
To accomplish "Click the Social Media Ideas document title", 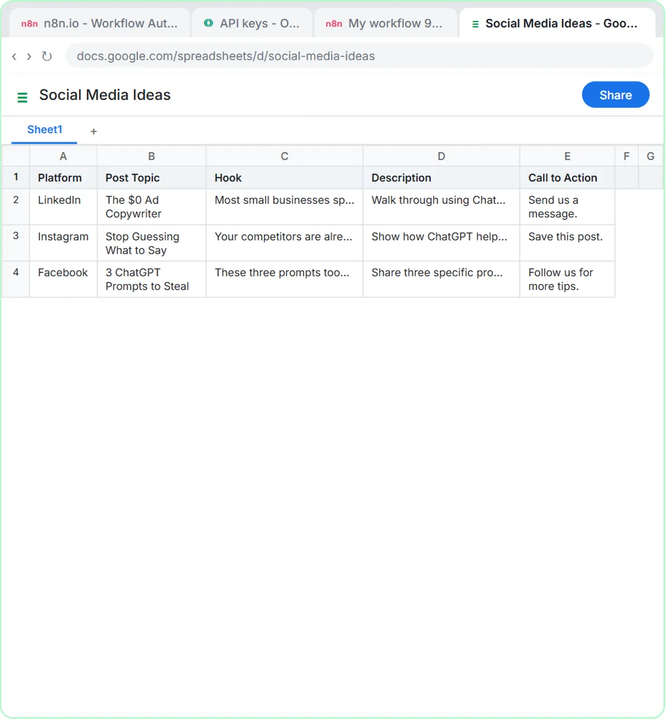I will [x=105, y=95].
